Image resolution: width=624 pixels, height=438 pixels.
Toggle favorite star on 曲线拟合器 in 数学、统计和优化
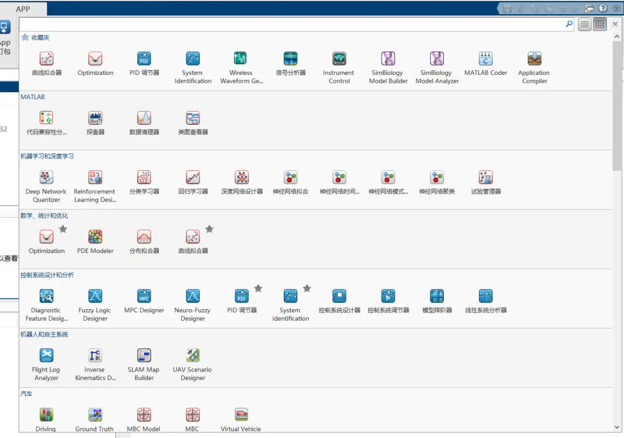(x=209, y=229)
